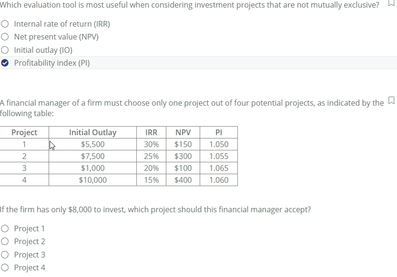
Task: Click the first question text about evaluation tools
Action: 191,5
